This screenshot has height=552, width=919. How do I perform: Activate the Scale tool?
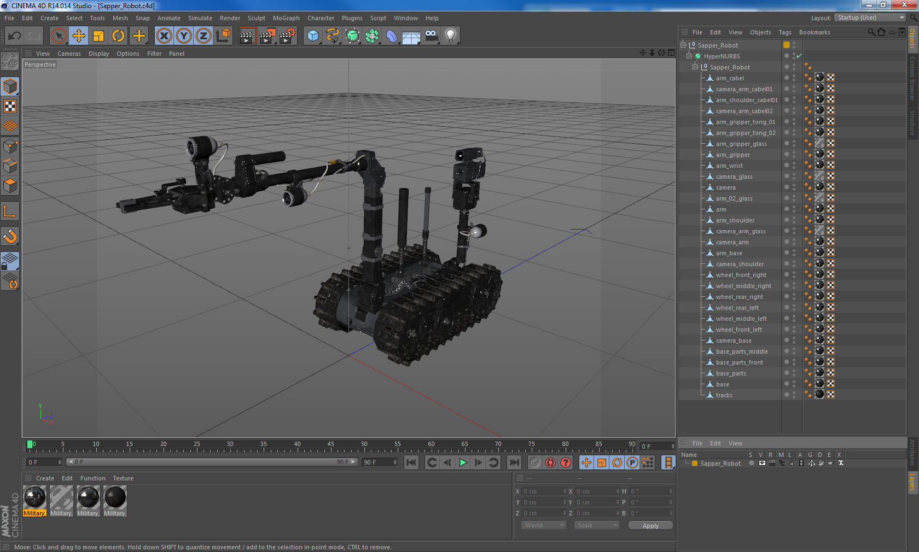click(x=98, y=36)
